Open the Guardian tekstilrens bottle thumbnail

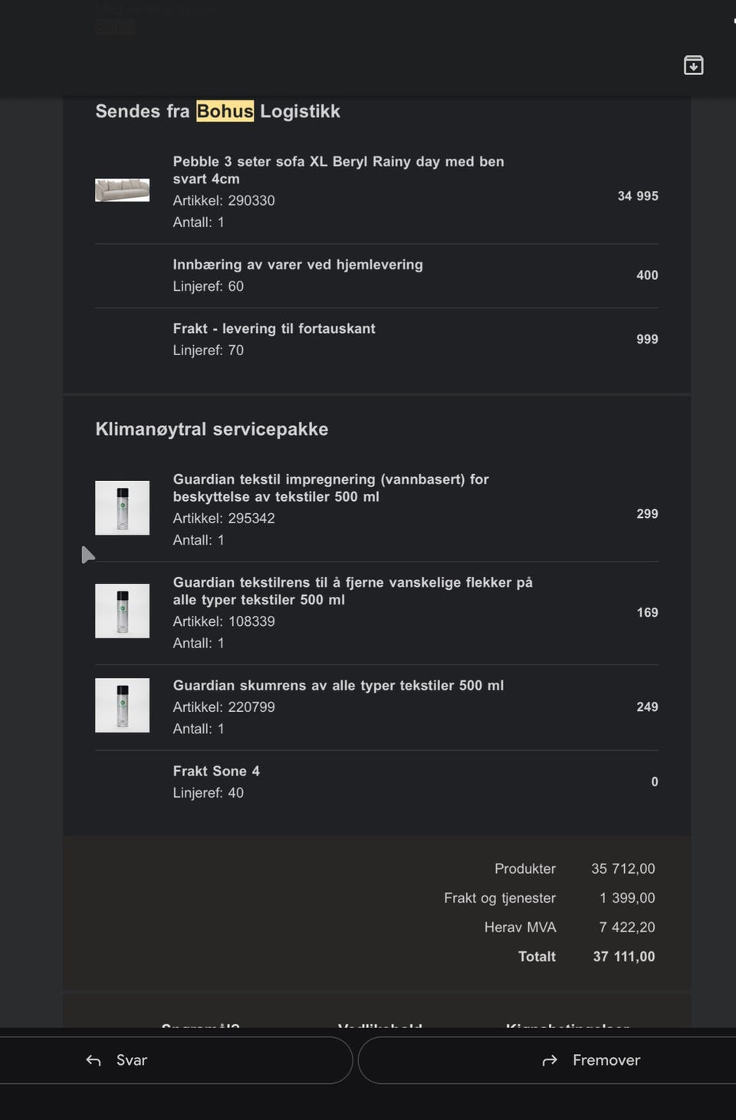(x=122, y=611)
